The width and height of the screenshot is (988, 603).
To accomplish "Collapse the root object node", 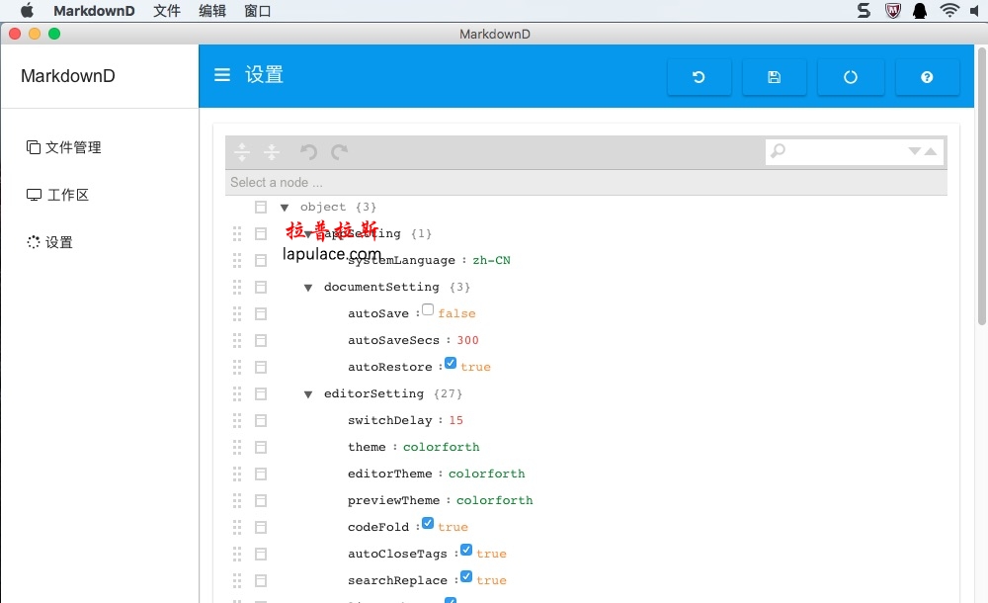I will tap(285, 208).
